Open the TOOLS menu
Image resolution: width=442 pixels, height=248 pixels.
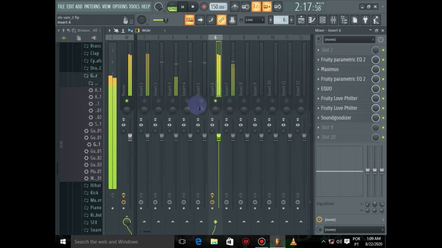tap(134, 7)
